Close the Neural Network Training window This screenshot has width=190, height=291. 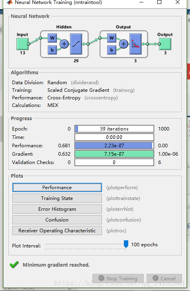point(178,2)
